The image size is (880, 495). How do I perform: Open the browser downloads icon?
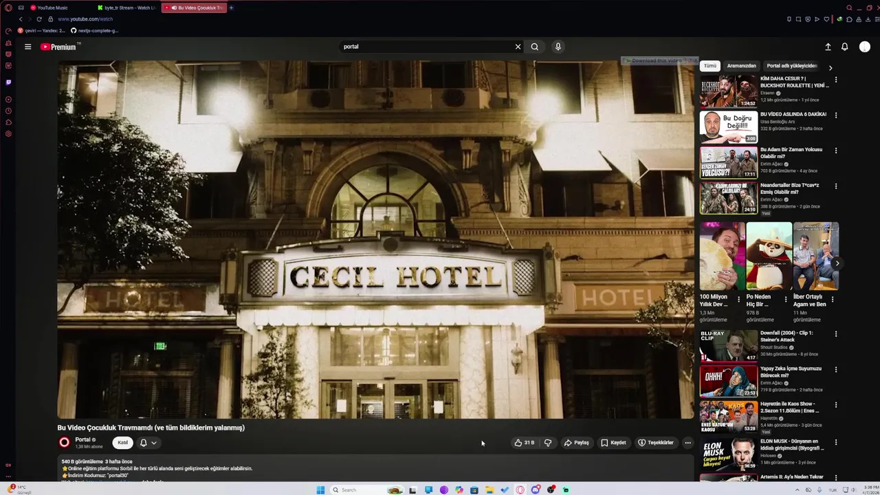tap(868, 19)
